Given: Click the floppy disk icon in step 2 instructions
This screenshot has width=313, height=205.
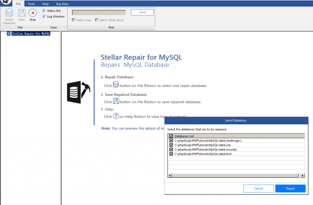Looking at the screenshot, I should pyautogui.click(x=116, y=101).
